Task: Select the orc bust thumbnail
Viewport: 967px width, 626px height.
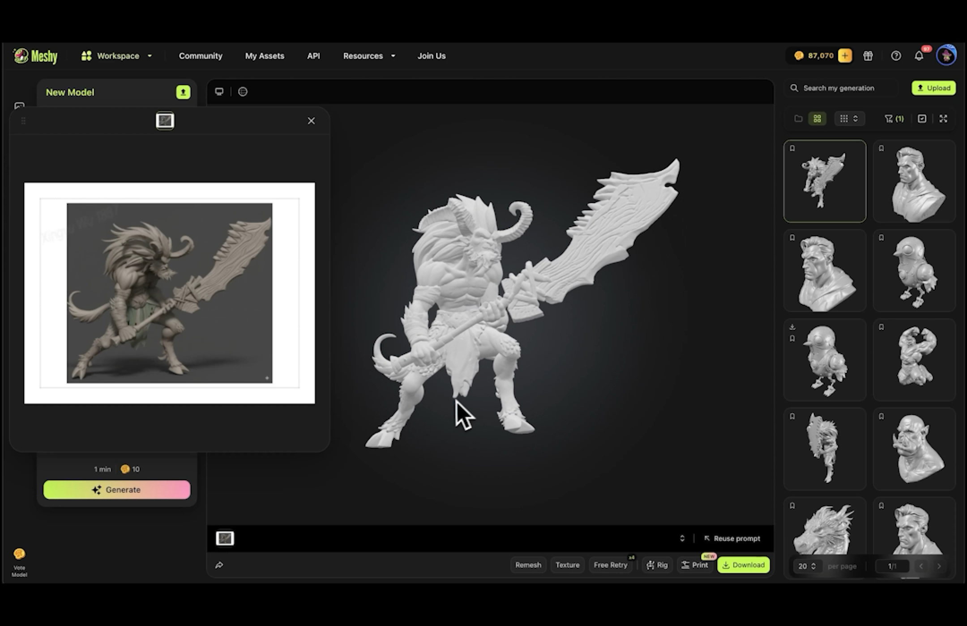Action: 914,448
